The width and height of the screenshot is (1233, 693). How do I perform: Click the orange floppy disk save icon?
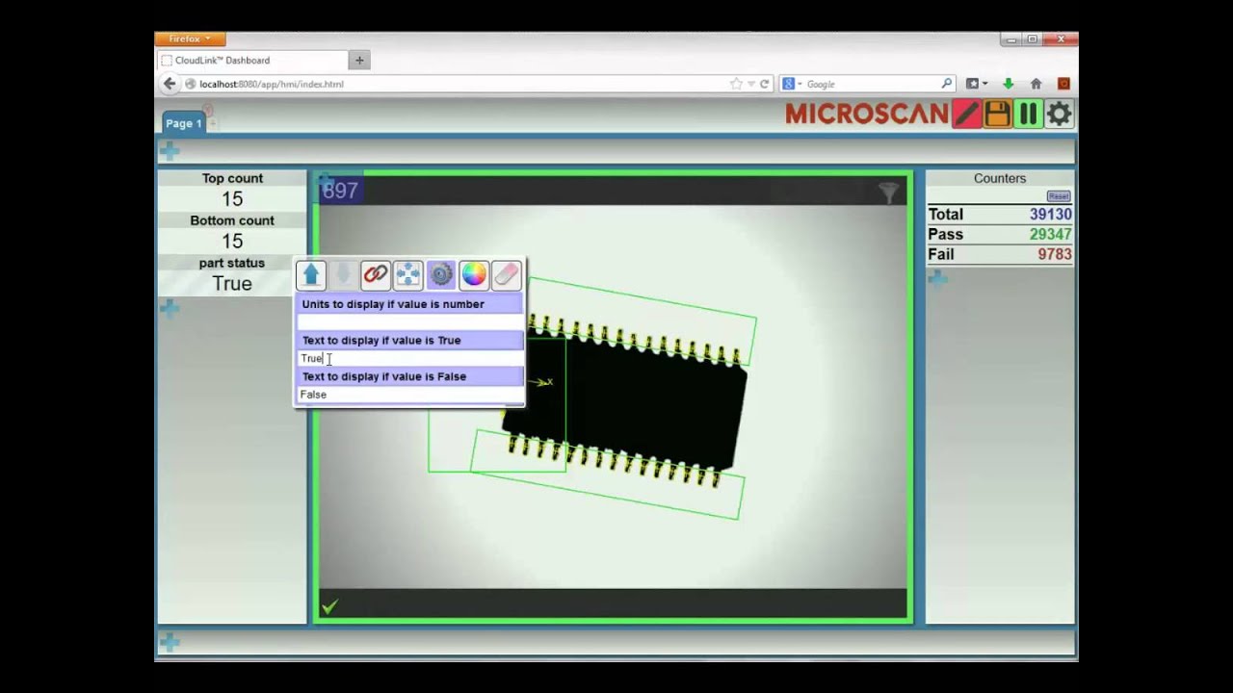coord(997,114)
